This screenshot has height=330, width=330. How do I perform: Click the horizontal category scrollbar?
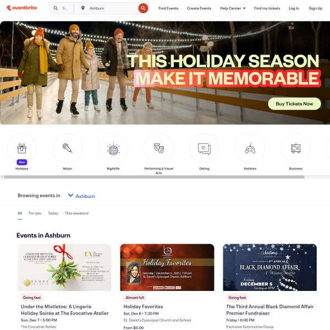coord(154,177)
